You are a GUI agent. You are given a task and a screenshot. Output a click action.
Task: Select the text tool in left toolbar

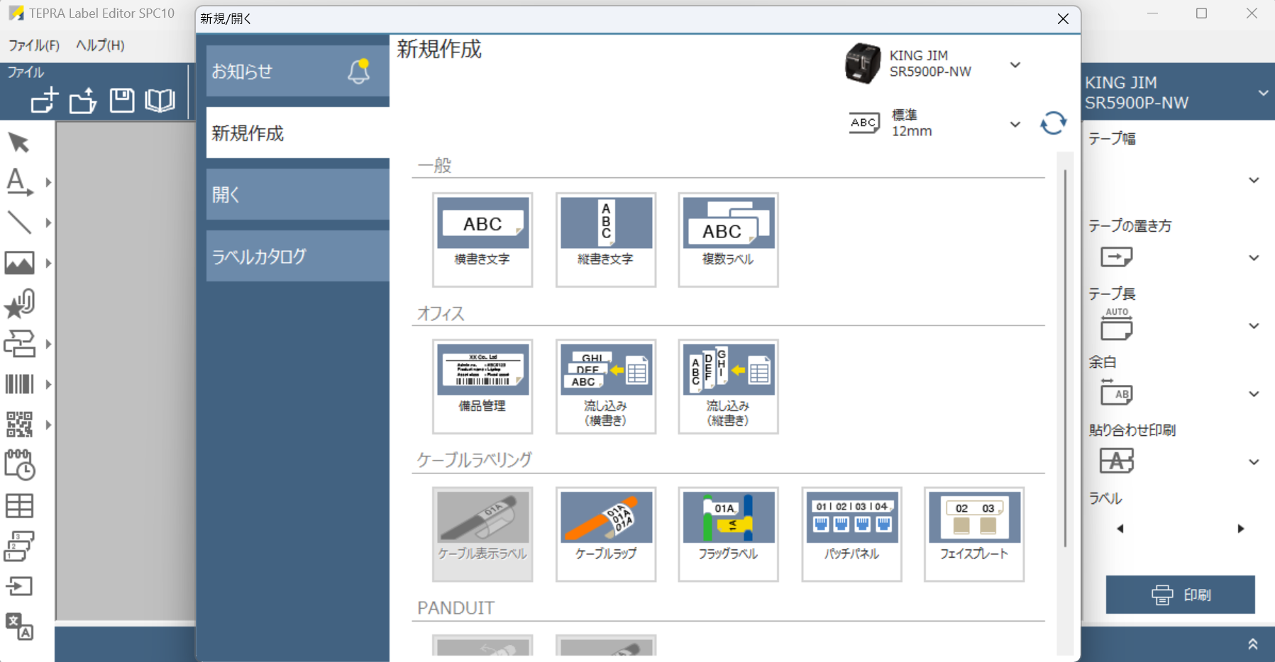(x=18, y=182)
